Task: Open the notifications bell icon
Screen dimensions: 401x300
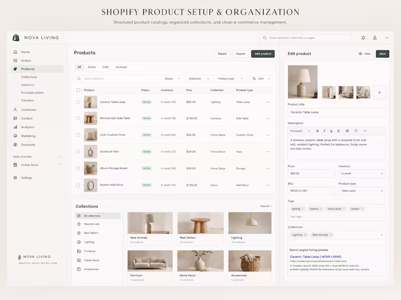Action: coord(363,38)
